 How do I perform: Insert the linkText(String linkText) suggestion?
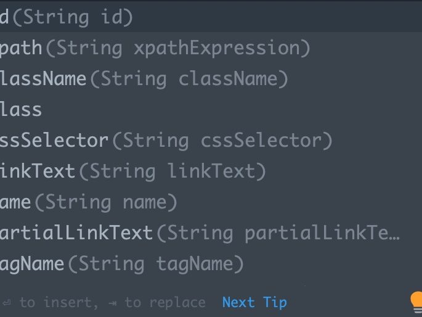point(132,171)
